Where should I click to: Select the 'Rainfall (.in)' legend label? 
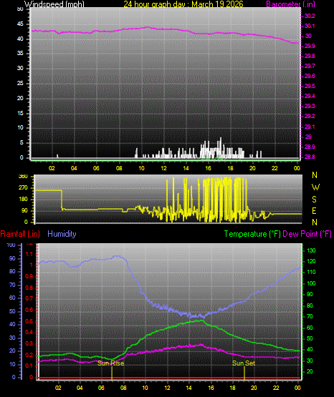point(20,234)
